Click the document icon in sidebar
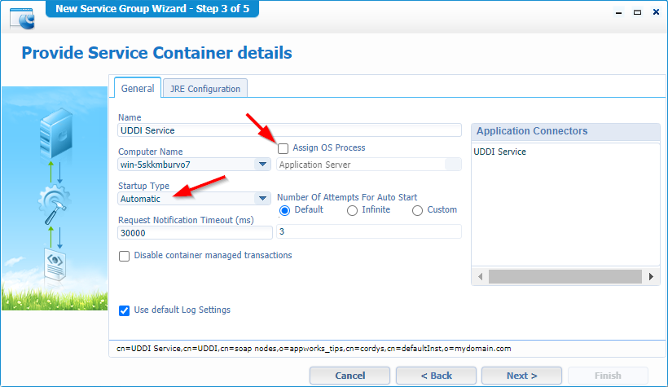The height and width of the screenshot is (387, 668). tap(54, 267)
